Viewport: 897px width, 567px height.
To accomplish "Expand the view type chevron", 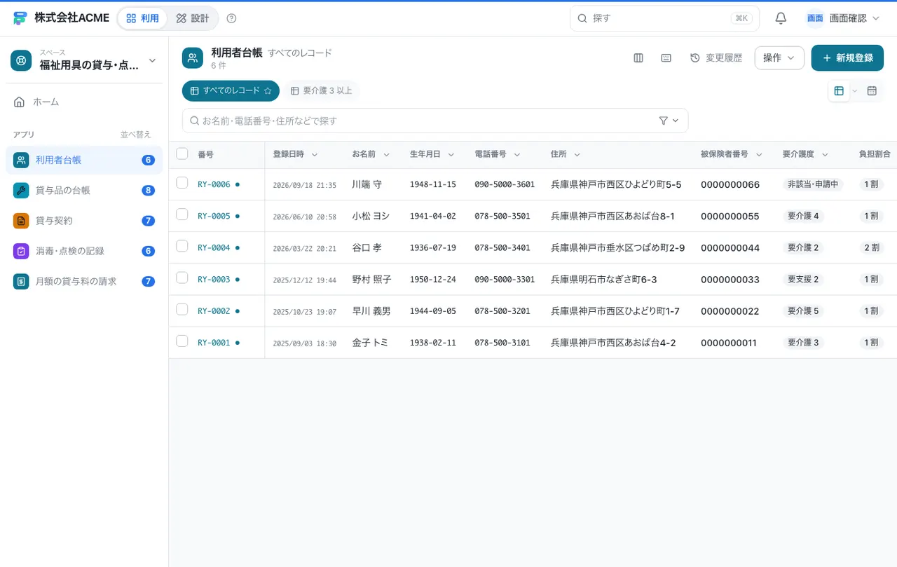I will tap(854, 91).
